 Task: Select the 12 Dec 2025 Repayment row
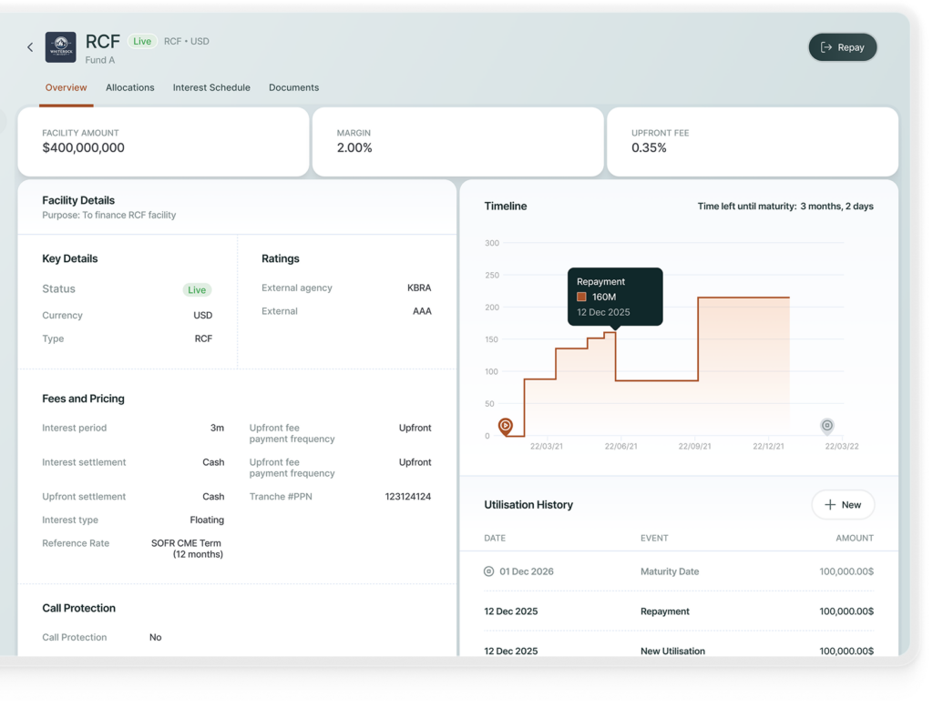click(678, 611)
